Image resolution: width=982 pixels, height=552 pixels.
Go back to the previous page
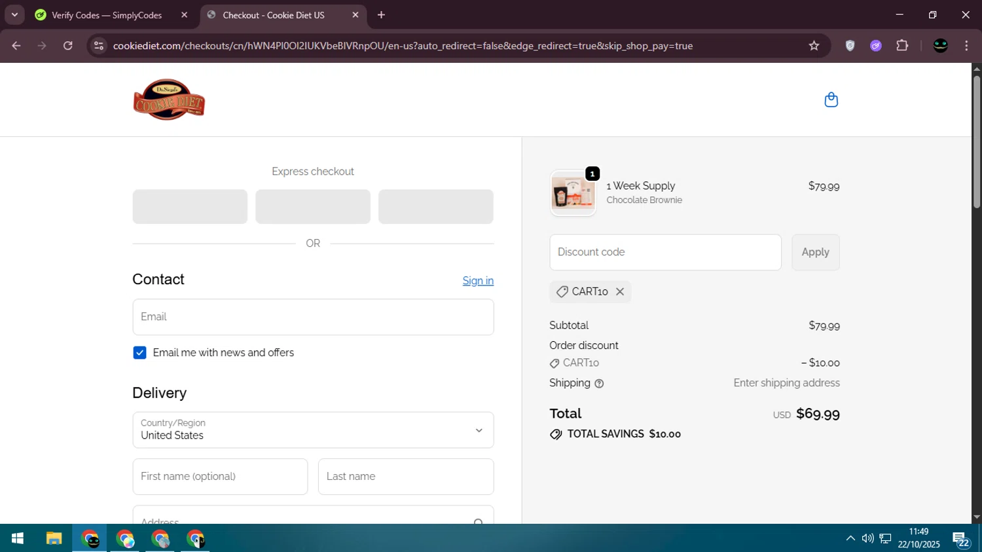pos(16,46)
